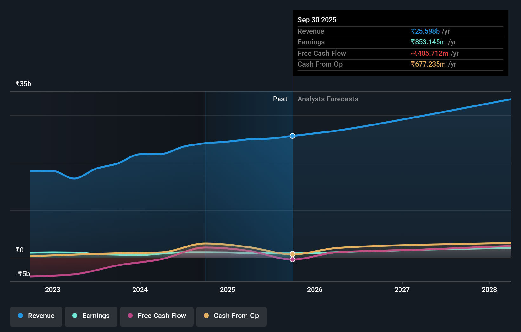Screen dimensions: 521x332
Task: Toggle the Revenue series visibility
Action: click(36, 316)
